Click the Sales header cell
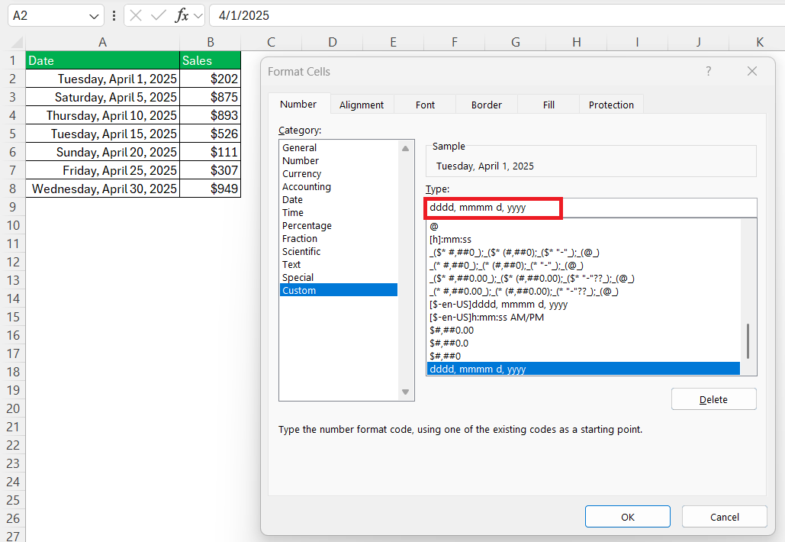 pyautogui.click(x=211, y=60)
